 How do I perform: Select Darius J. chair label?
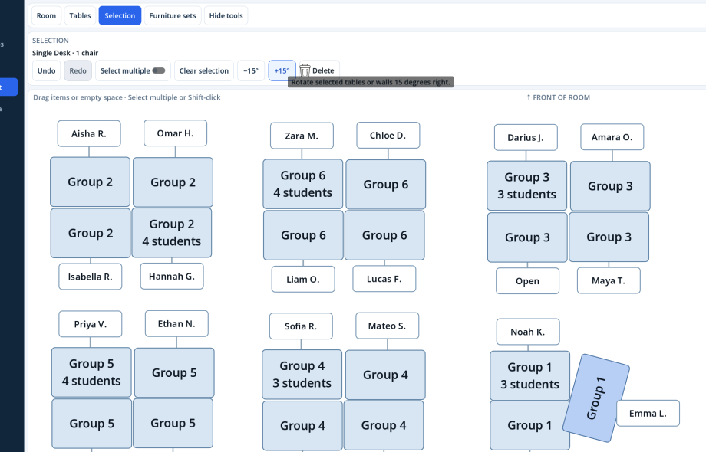526,137
